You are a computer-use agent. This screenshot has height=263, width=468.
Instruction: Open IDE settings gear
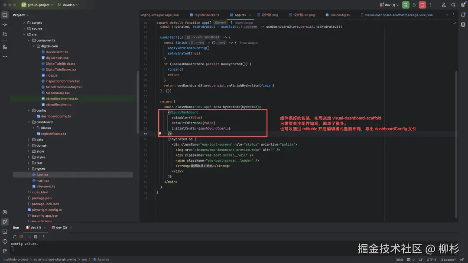pyautogui.click(x=463, y=5)
